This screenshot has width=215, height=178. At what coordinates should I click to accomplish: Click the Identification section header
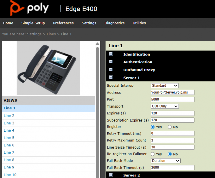coord(160,54)
